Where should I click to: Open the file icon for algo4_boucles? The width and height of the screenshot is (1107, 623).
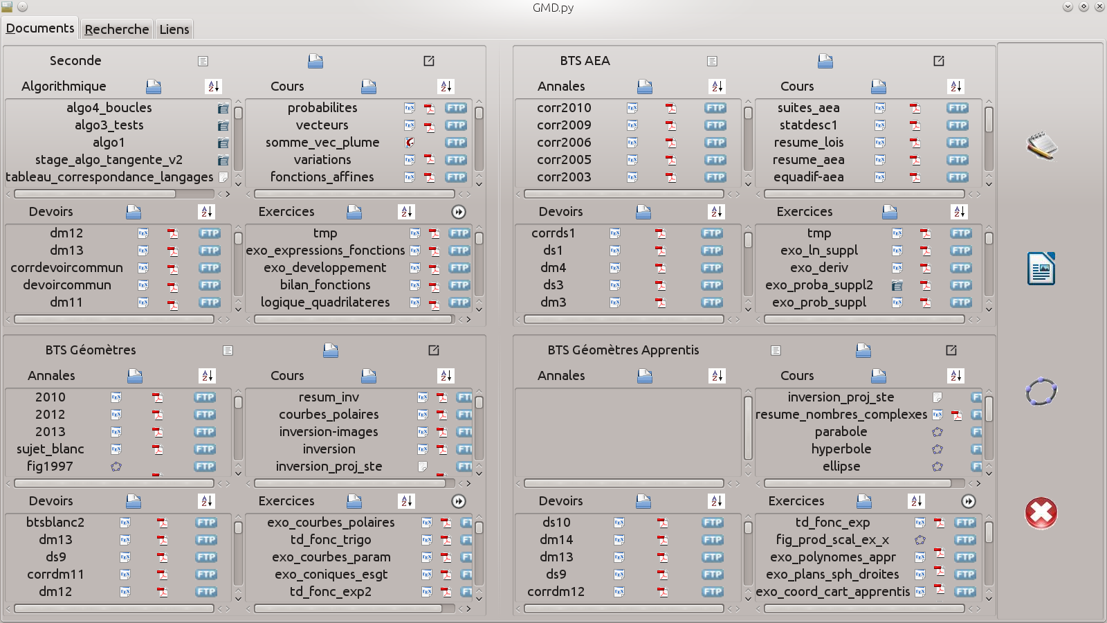coord(223,108)
